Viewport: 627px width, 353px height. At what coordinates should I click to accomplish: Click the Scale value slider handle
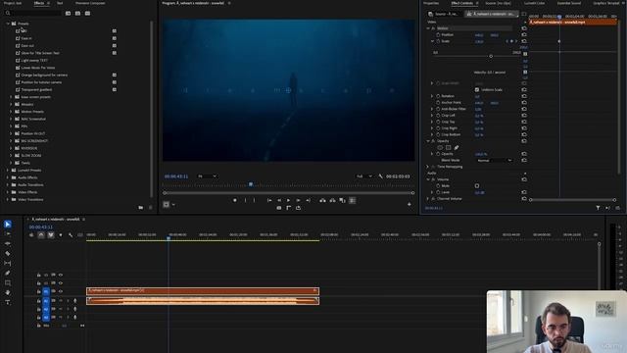[491, 57]
